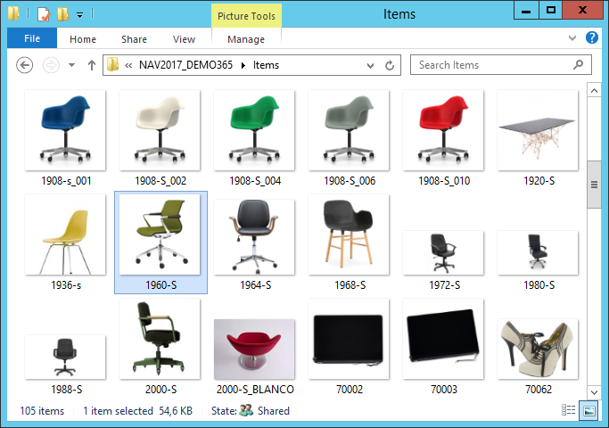Click the scrollbar up arrow

click(594, 90)
